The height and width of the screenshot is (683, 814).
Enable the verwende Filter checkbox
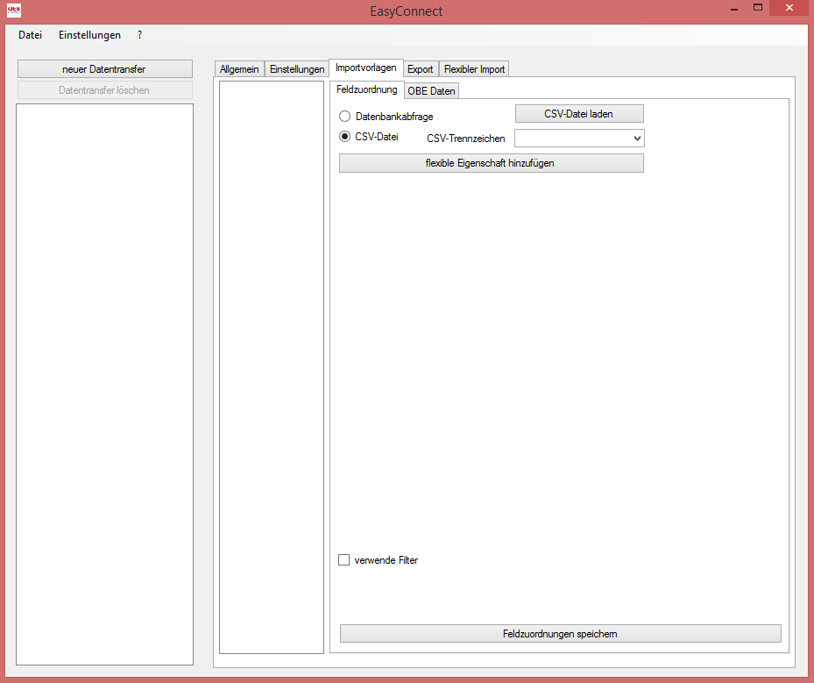click(343, 559)
